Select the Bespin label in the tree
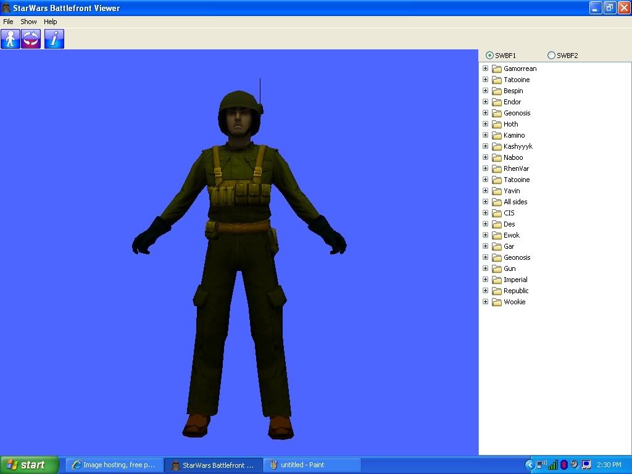This screenshot has width=632, height=474. 513,91
